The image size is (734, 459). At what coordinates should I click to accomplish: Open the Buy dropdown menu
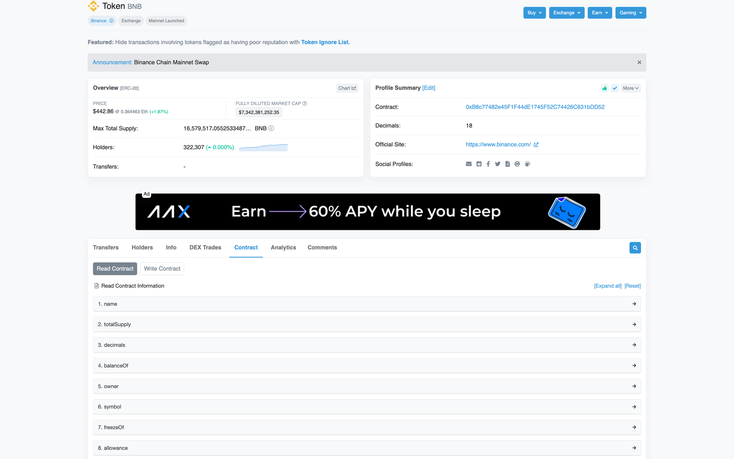coord(534,13)
